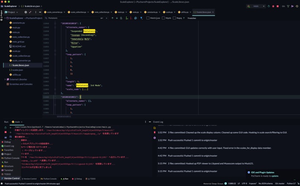The height and width of the screenshot is (186, 300).
Task: Open Run panel three-dot options
Action: (x=146, y=122)
